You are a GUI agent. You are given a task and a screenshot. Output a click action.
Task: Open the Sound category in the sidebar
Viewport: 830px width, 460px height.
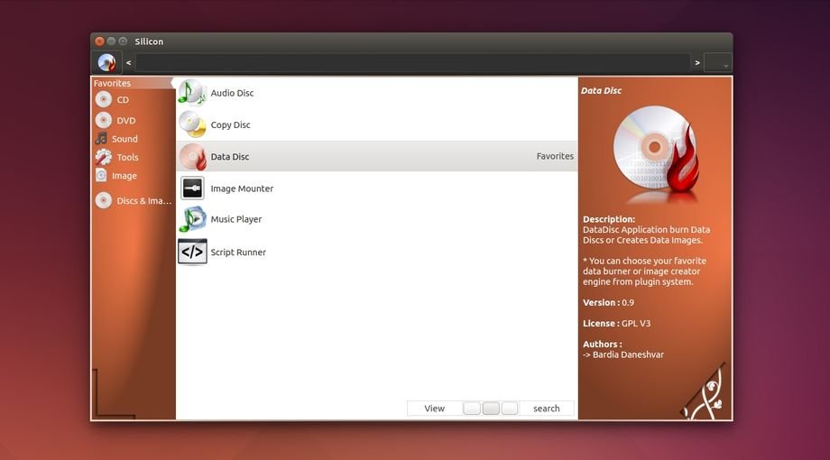[124, 139]
